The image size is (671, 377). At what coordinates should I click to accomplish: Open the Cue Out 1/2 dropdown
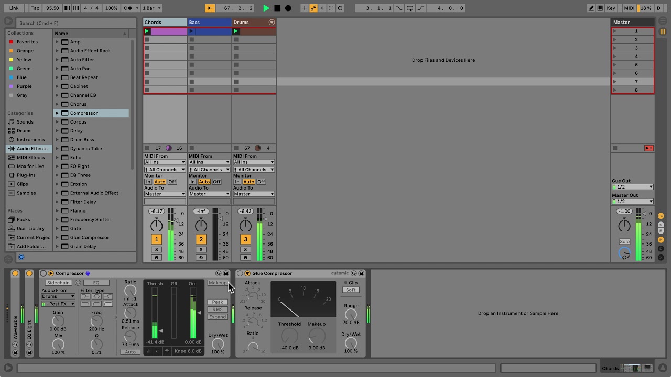click(x=633, y=187)
